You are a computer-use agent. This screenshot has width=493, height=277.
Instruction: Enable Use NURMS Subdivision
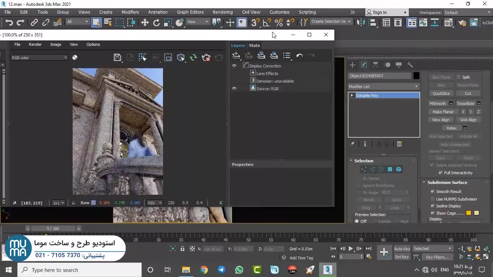coord(433,199)
